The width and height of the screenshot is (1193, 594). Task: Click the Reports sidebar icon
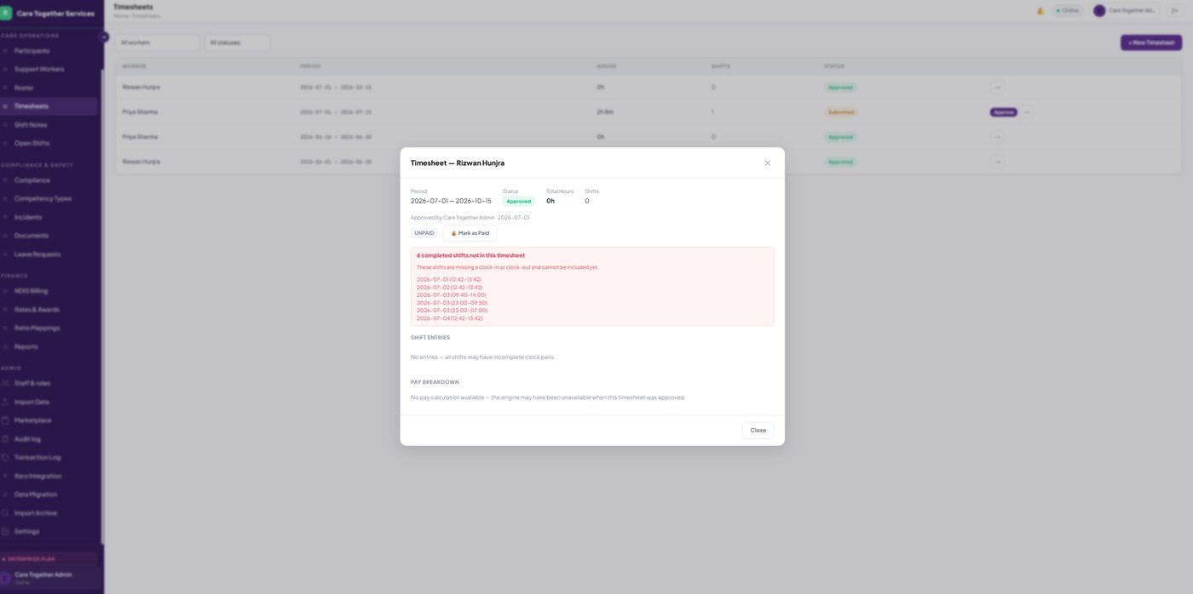[x=5, y=346]
